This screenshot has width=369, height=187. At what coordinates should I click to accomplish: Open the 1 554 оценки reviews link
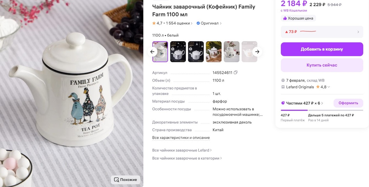coord(179,23)
